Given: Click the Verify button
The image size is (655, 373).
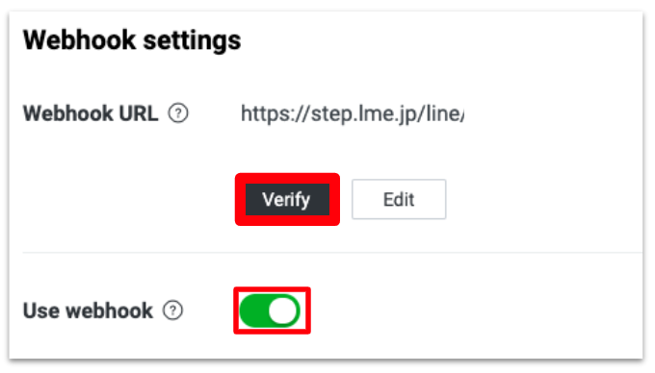Looking at the screenshot, I should [x=287, y=200].
